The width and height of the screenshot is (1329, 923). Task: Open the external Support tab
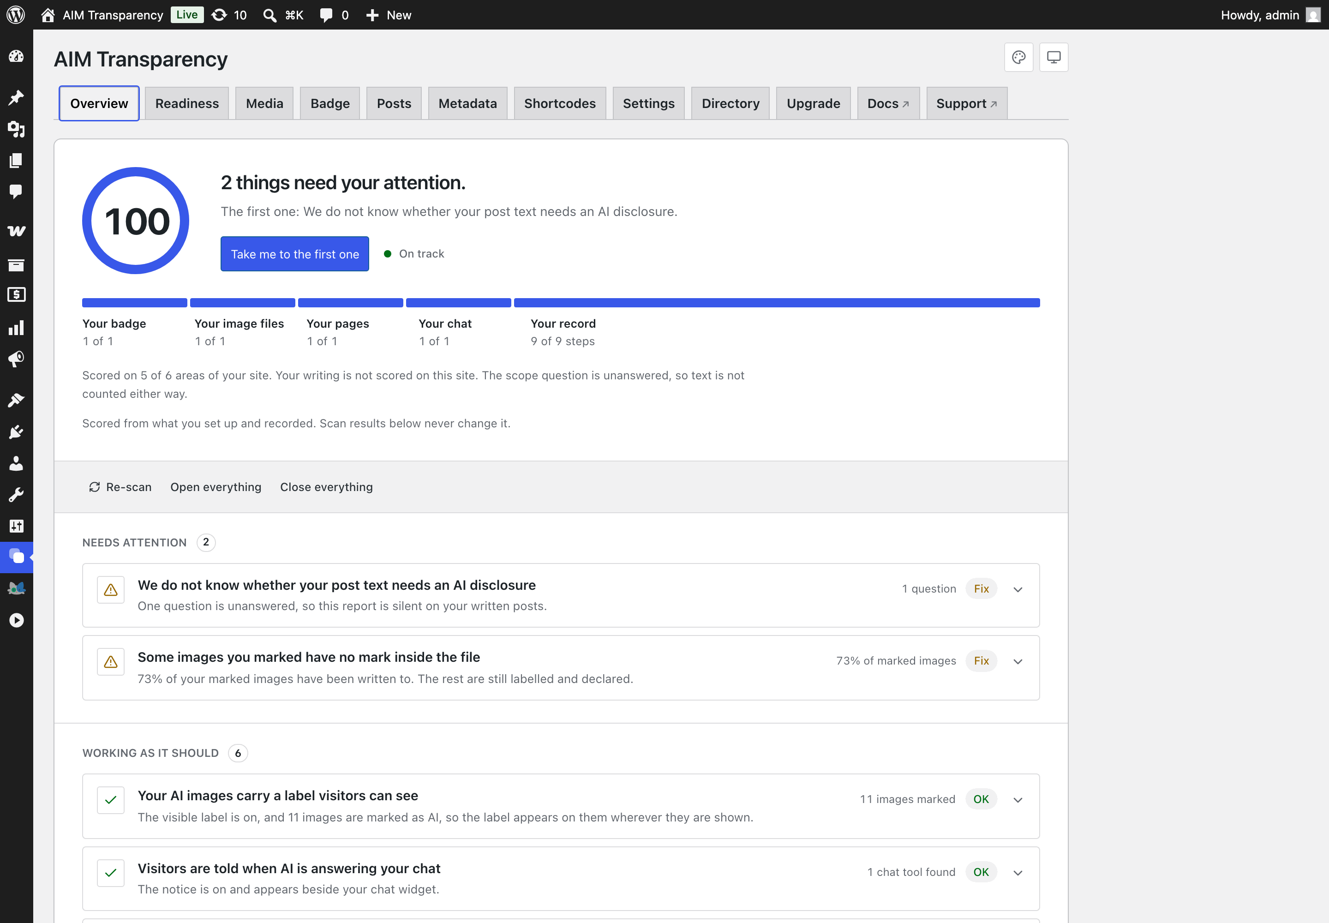click(x=966, y=103)
